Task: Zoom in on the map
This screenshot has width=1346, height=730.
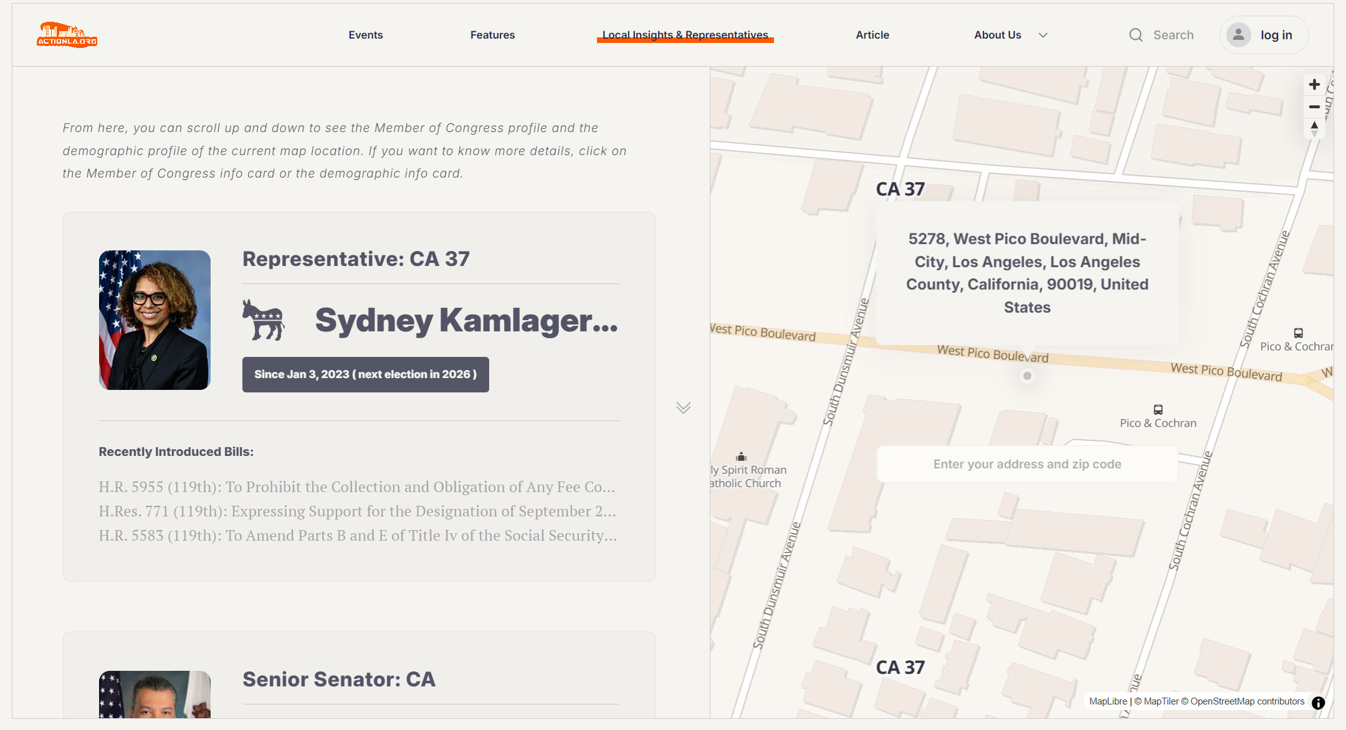Action: tap(1314, 85)
